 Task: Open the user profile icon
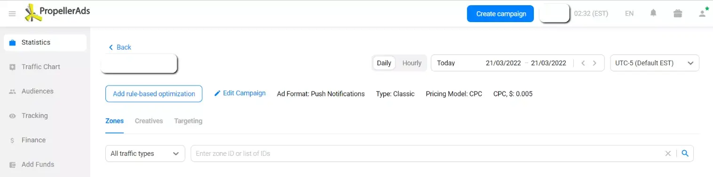pos(703,13)
